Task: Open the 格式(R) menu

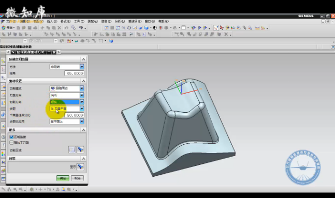Action: [x=65, y=21]
